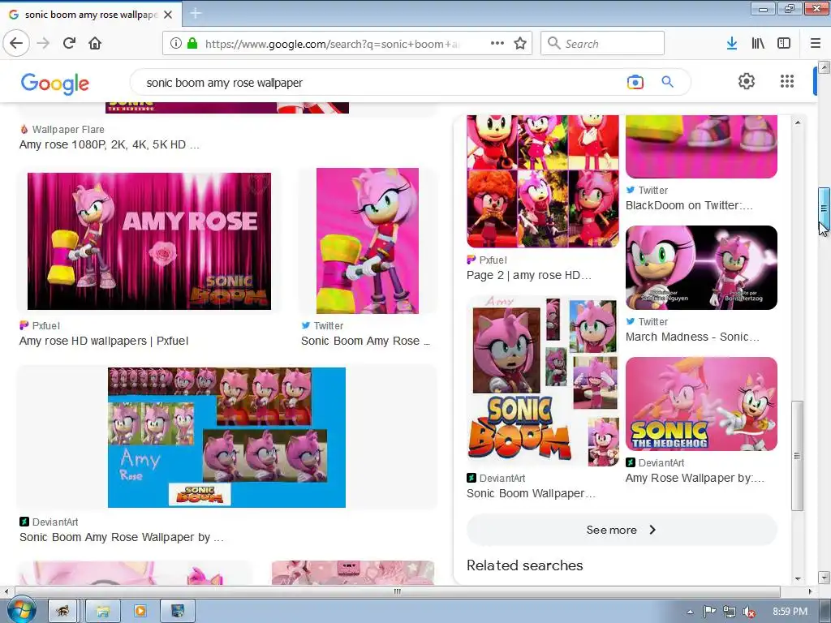831x623 pixels.
Task: Click the browser Back arrow button
Action: [x=16, y=43]
